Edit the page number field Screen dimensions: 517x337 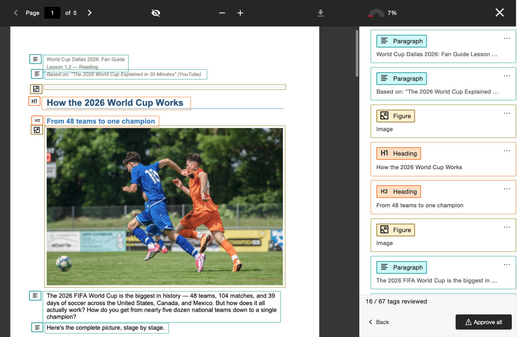click(x=52, y=13)
